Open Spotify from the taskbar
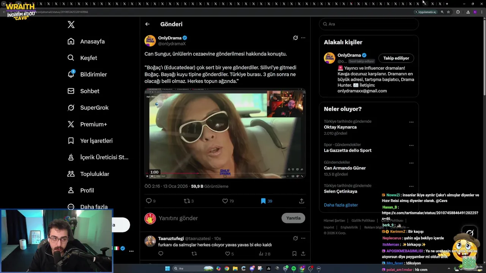486x273 pixels. click(x=294, y=268)
